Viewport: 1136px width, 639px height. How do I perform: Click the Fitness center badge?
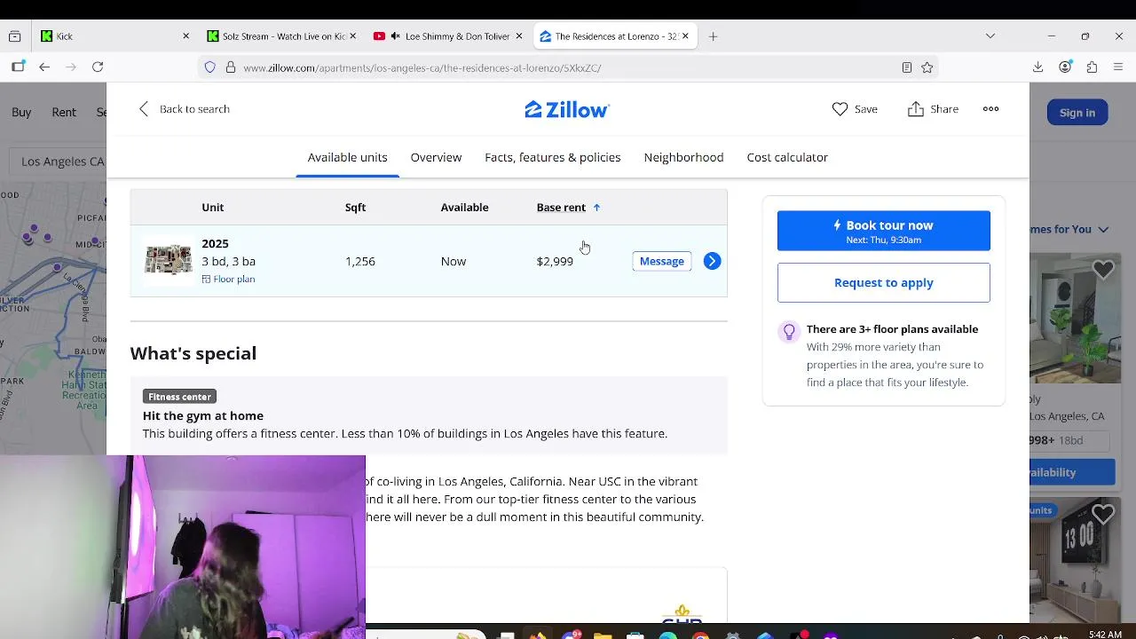coord(179,397)
